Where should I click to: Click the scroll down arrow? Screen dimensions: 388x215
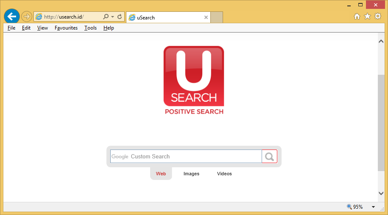pos(381,193)
